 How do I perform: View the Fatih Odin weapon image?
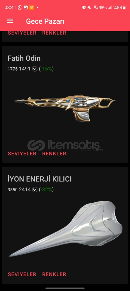click(64, 109)
